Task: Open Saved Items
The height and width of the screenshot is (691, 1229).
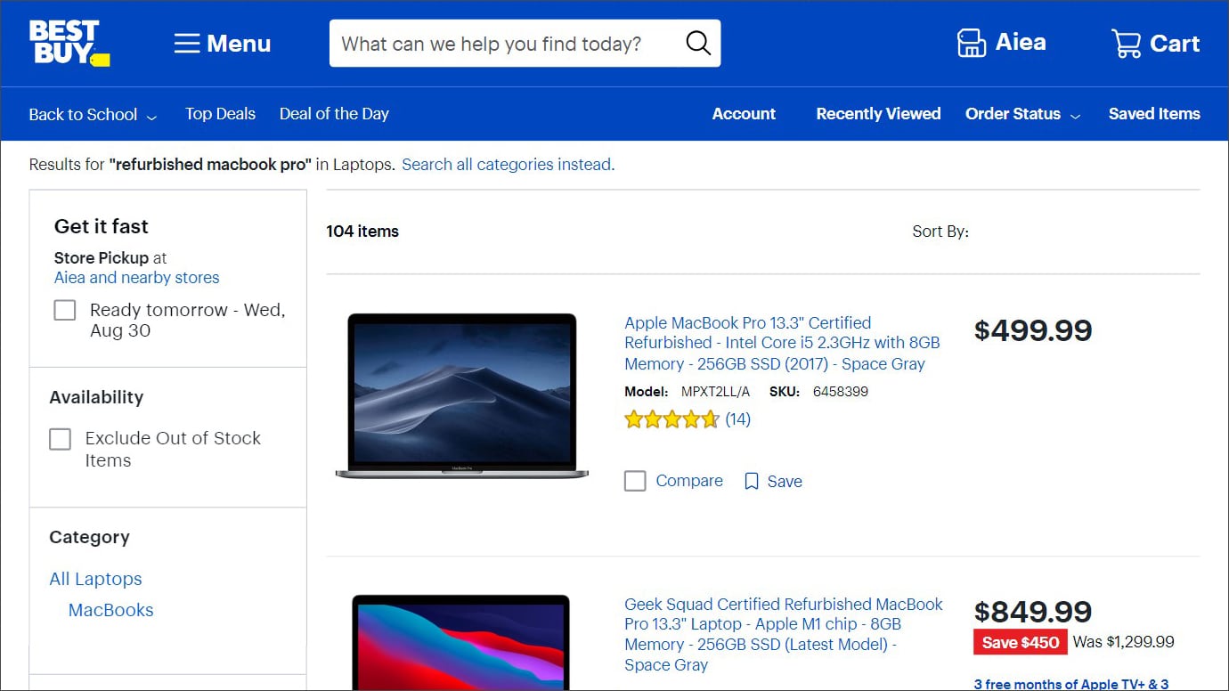Action: click(1154, 114)
